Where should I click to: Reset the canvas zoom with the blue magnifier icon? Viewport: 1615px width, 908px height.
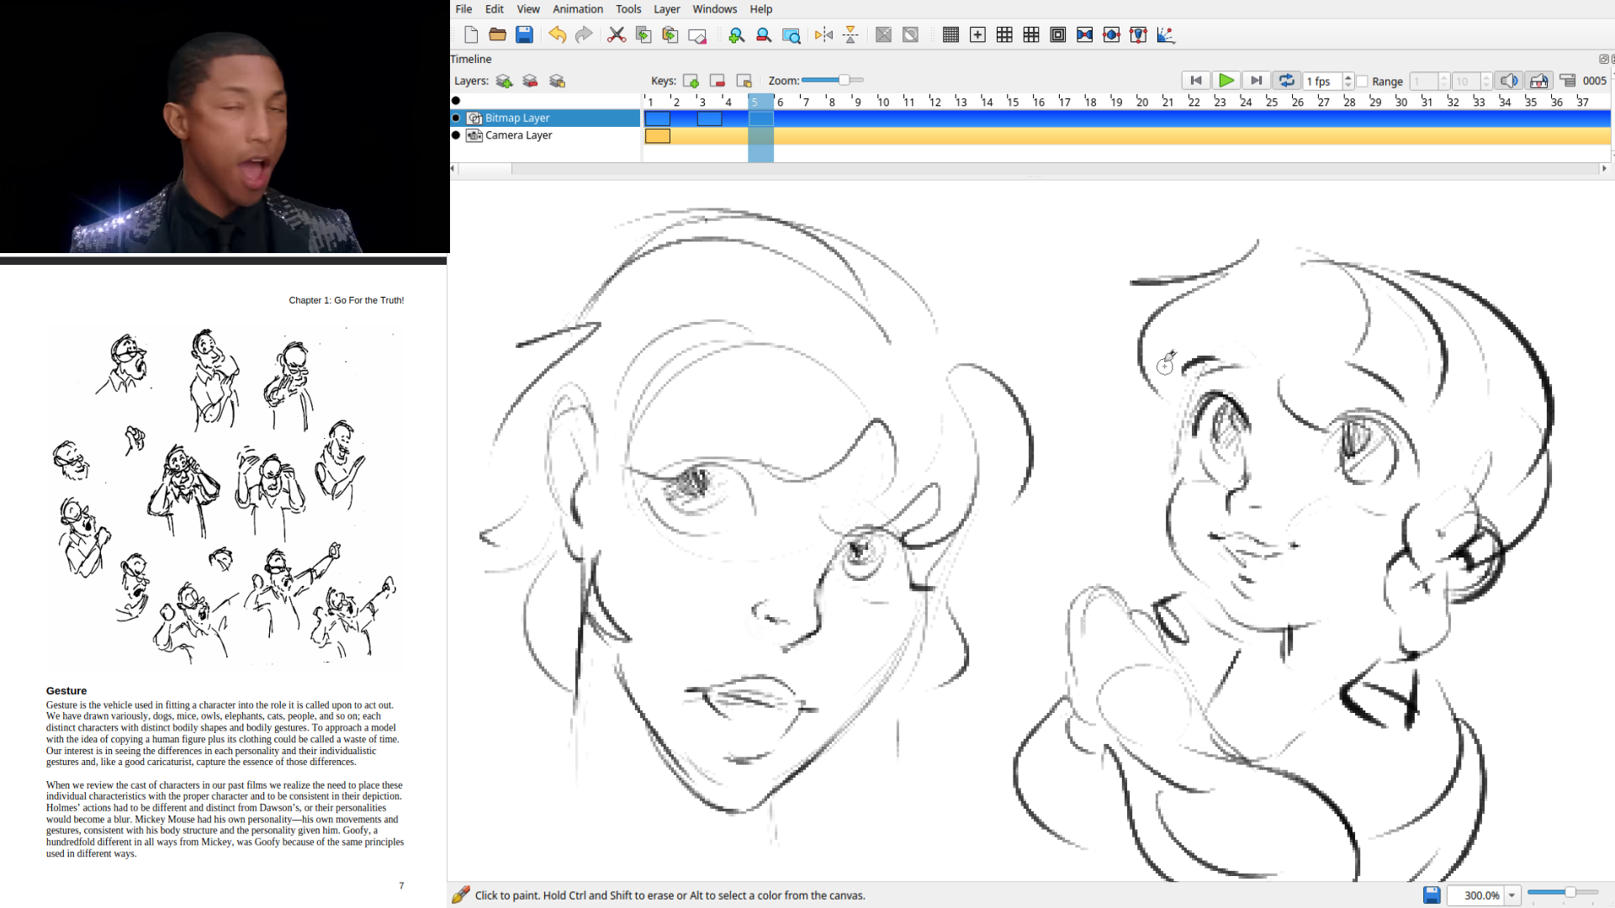point(791,34)
